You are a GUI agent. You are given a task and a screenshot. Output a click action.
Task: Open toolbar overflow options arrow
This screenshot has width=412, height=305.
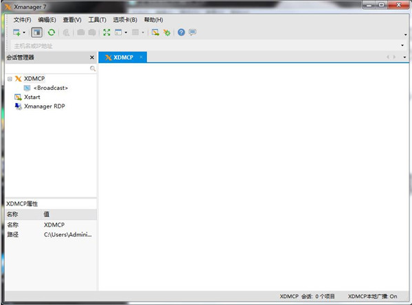[405, 34]
